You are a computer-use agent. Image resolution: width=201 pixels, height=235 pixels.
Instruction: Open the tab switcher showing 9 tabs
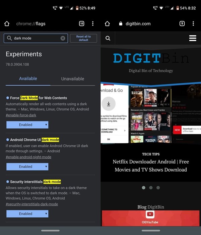tap(182, 23)
